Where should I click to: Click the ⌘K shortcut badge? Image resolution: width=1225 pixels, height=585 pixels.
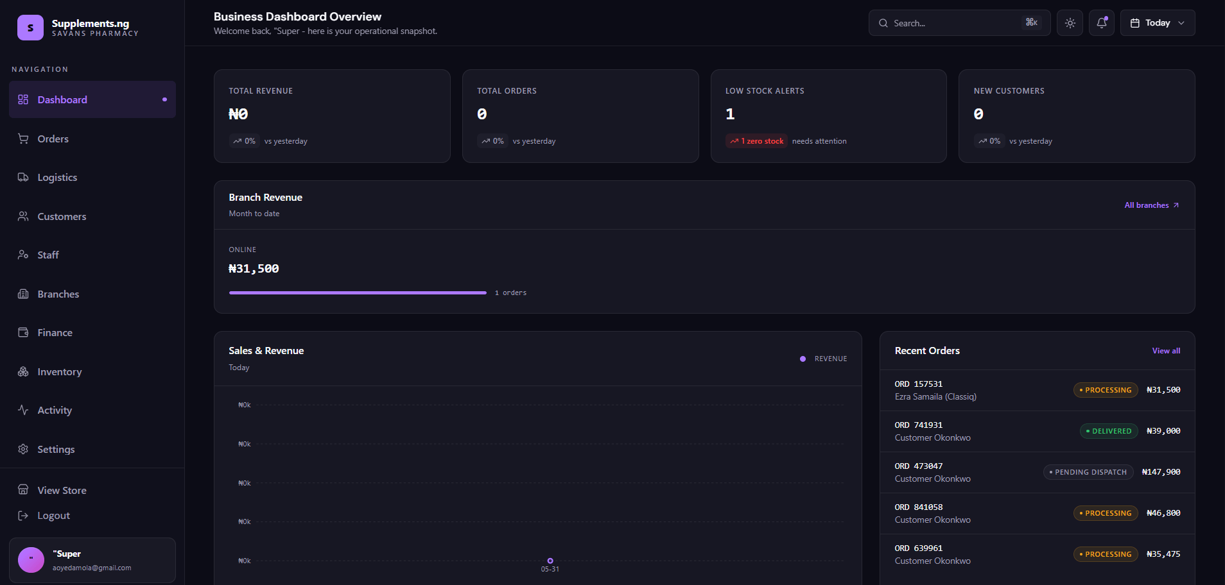1032,22
